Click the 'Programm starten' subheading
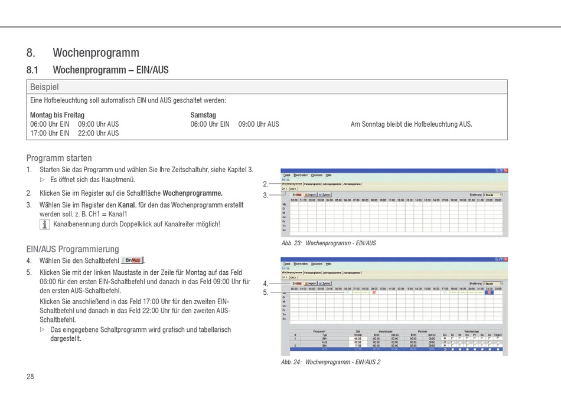The width and height of the screenshot is (561, 395). [x=59, y=158]
